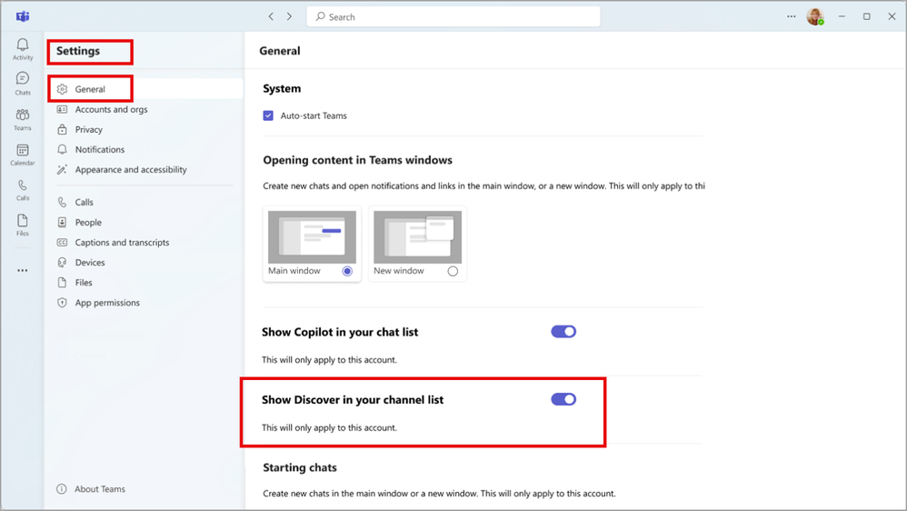Go forward with the right arrow
This screenshot has width=907, height=511.
click(x=289, y=16)
